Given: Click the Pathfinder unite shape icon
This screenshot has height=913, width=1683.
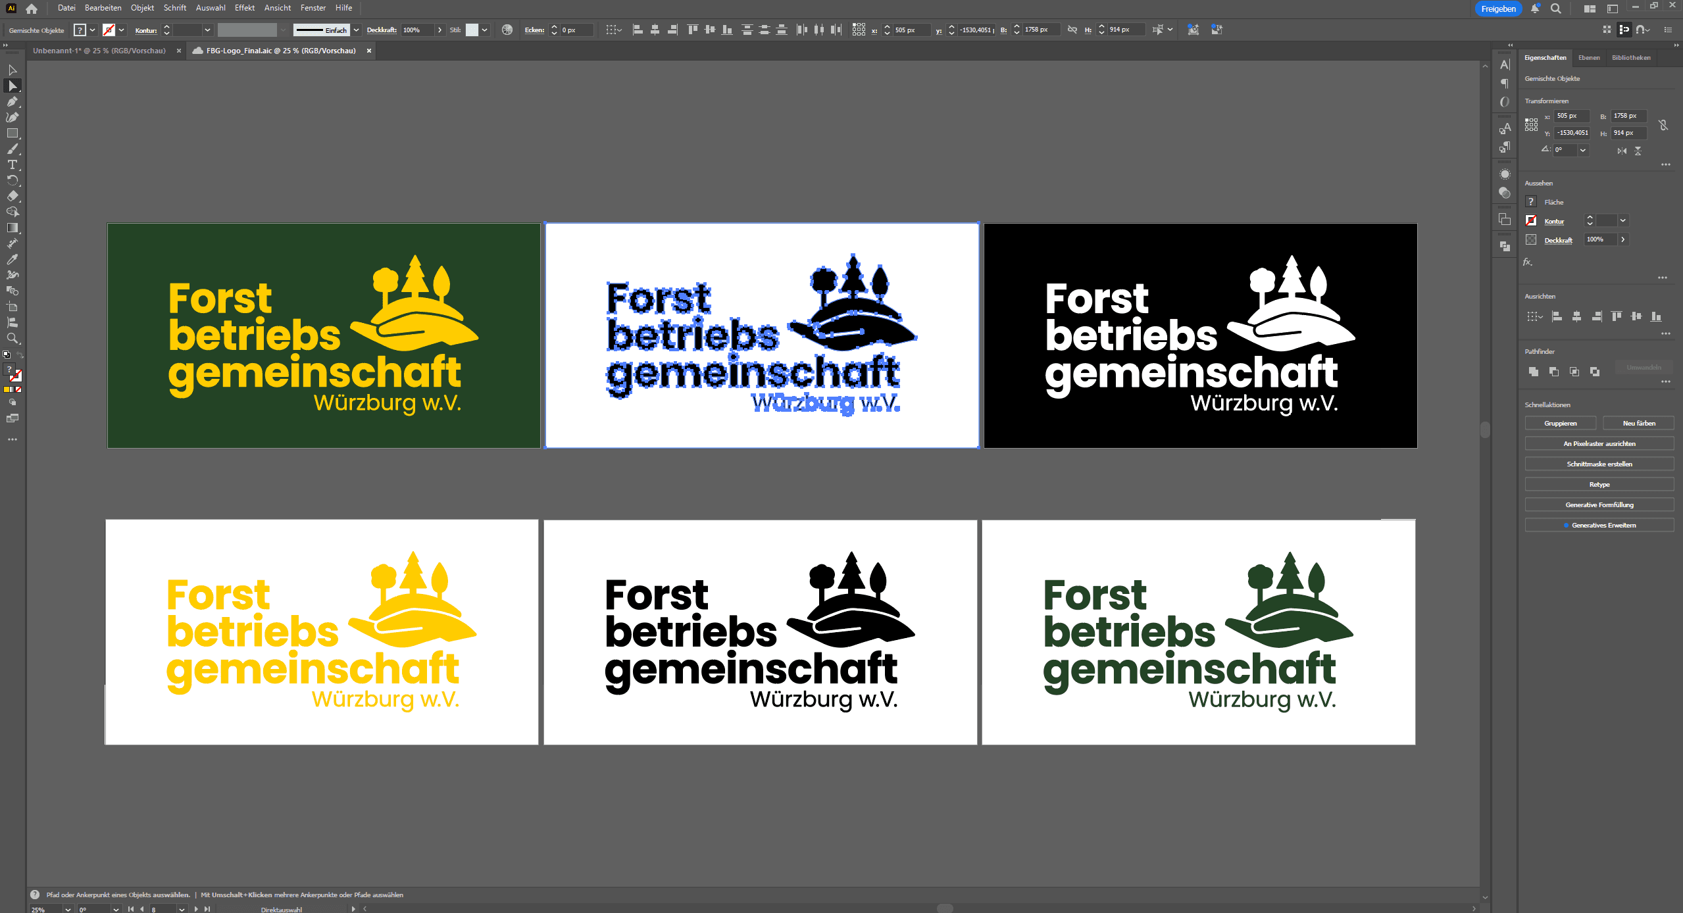Looking at the screenshot, I should (x=1534, y=372).
